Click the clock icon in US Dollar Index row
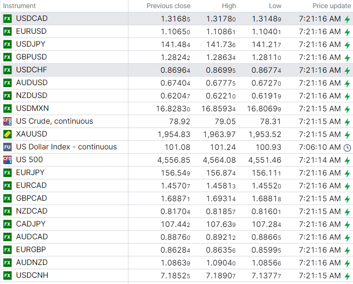Image resolution: width=353 pixels, height=284 pixels. 347,147
